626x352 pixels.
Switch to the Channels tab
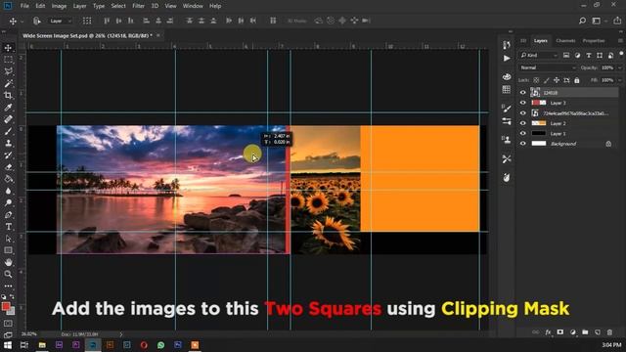pos(565,41)
